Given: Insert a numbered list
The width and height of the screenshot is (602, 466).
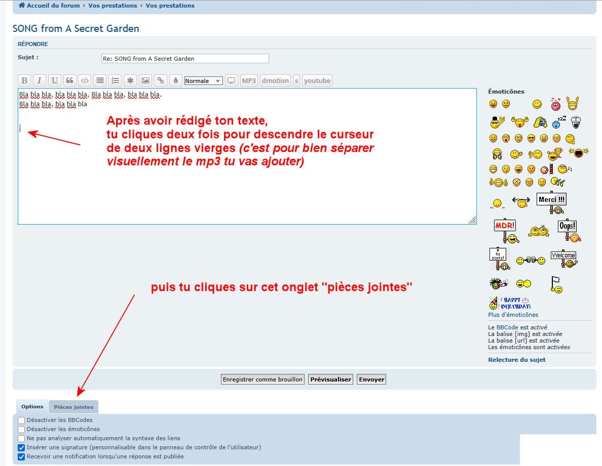Looking at the screenshot, I should click(x=115, y=80).
